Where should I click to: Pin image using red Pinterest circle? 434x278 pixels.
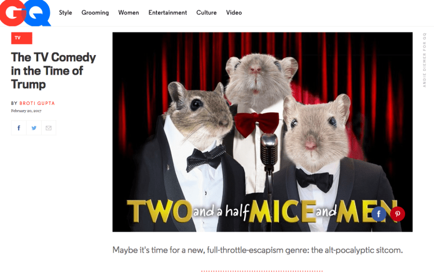[398, 214]
